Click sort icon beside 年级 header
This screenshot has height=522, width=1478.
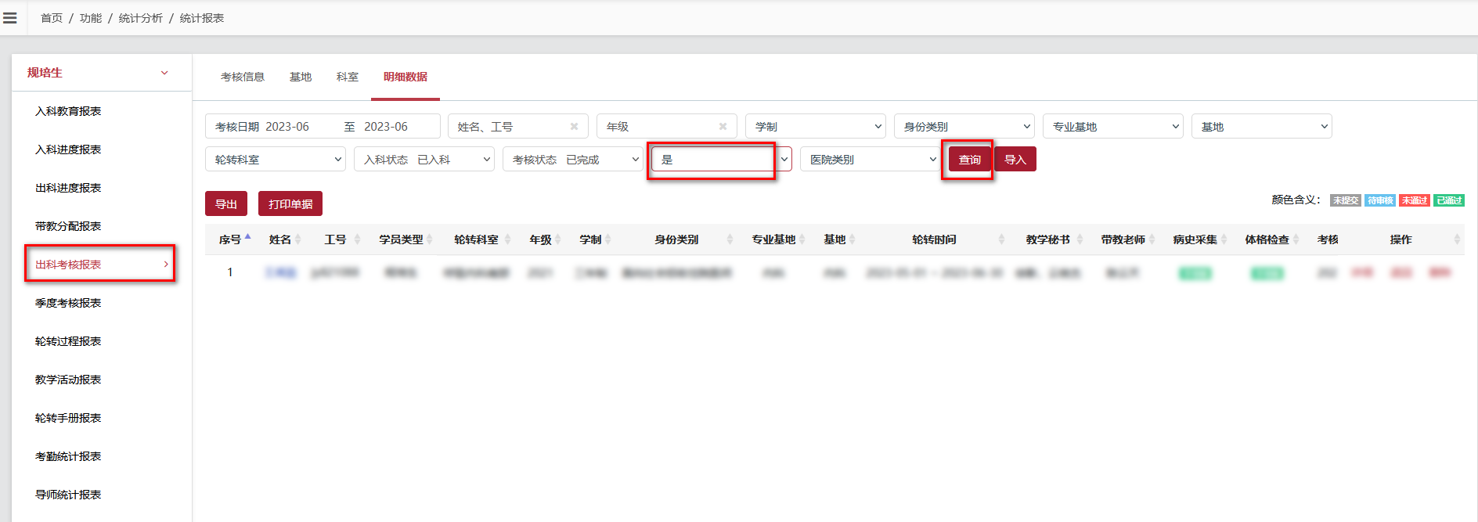click(557, 239)
